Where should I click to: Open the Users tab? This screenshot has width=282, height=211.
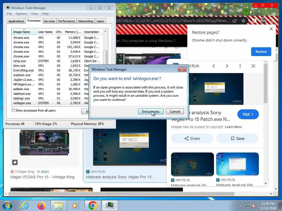point(100,21)
